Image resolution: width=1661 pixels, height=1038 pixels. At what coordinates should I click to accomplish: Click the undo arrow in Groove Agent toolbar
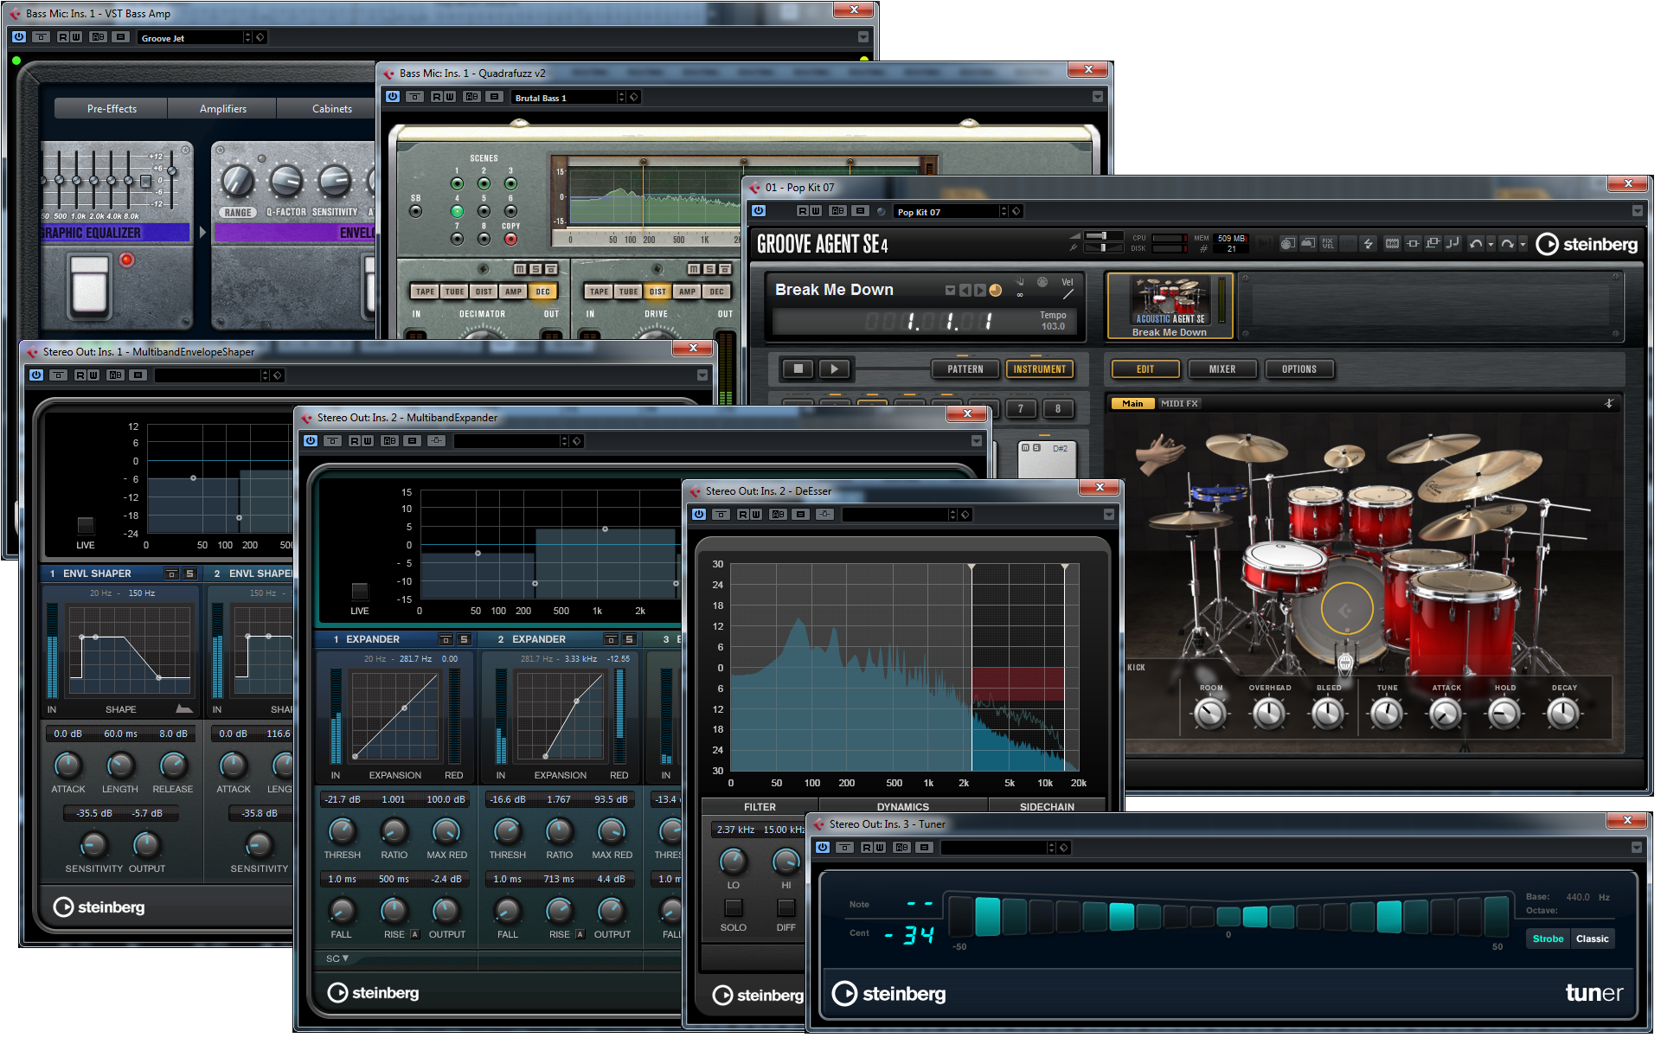click(x=1476, y=244)
